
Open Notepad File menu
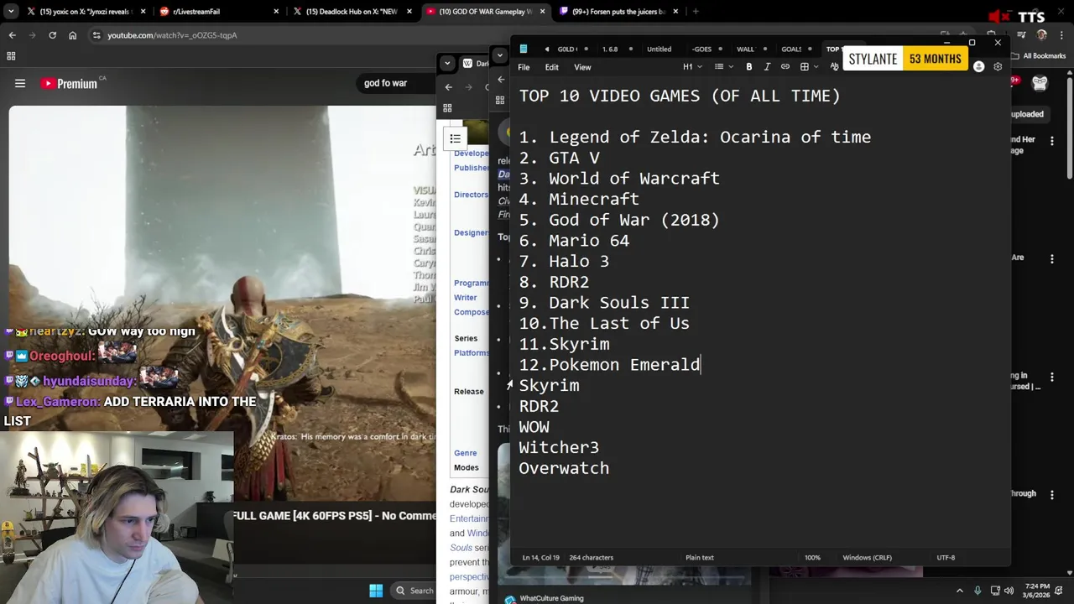(x=524, y=67)
